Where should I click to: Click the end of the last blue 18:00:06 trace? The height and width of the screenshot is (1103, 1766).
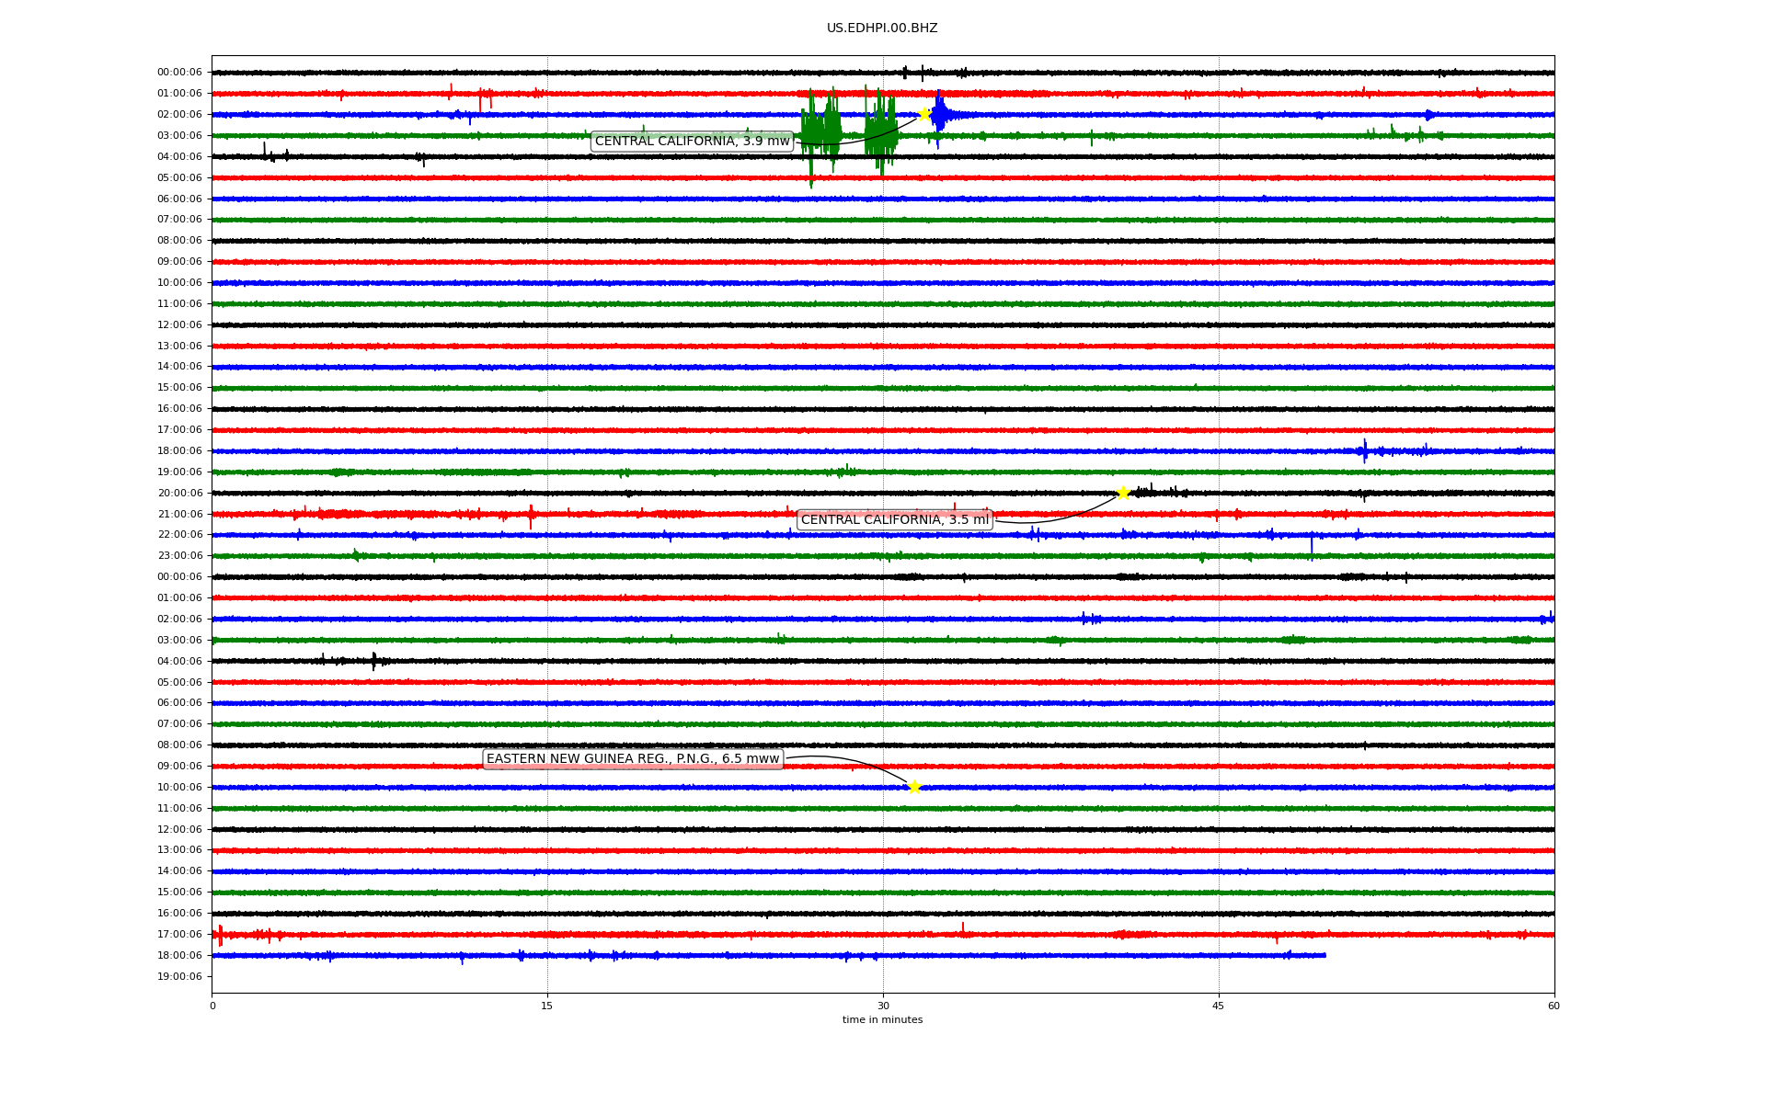click(1324, 955)
